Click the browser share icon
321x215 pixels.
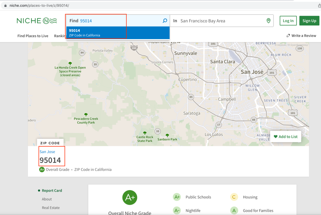(x=319, y=6)
